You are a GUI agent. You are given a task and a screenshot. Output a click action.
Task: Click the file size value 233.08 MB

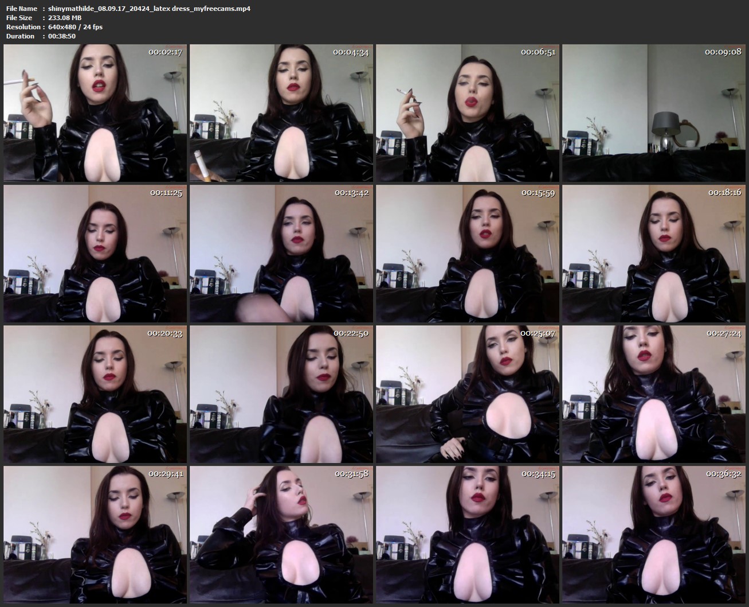pos(65,18)
